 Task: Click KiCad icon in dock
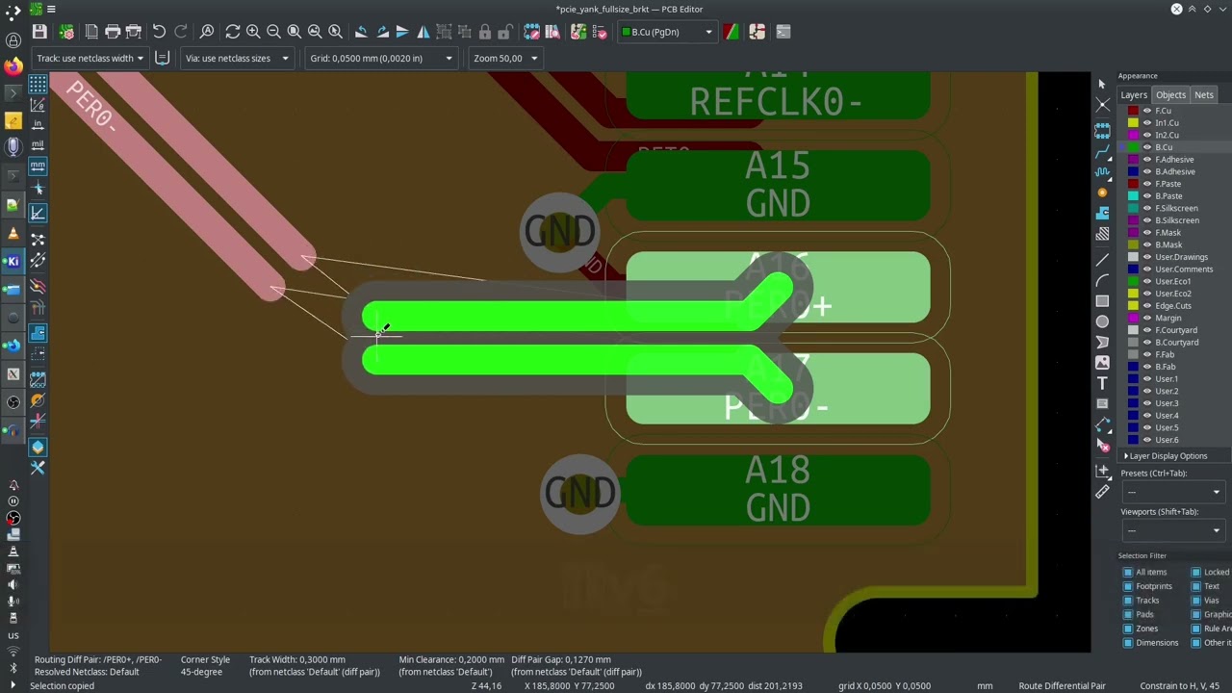pyautogui.click(x=13, y=261)
